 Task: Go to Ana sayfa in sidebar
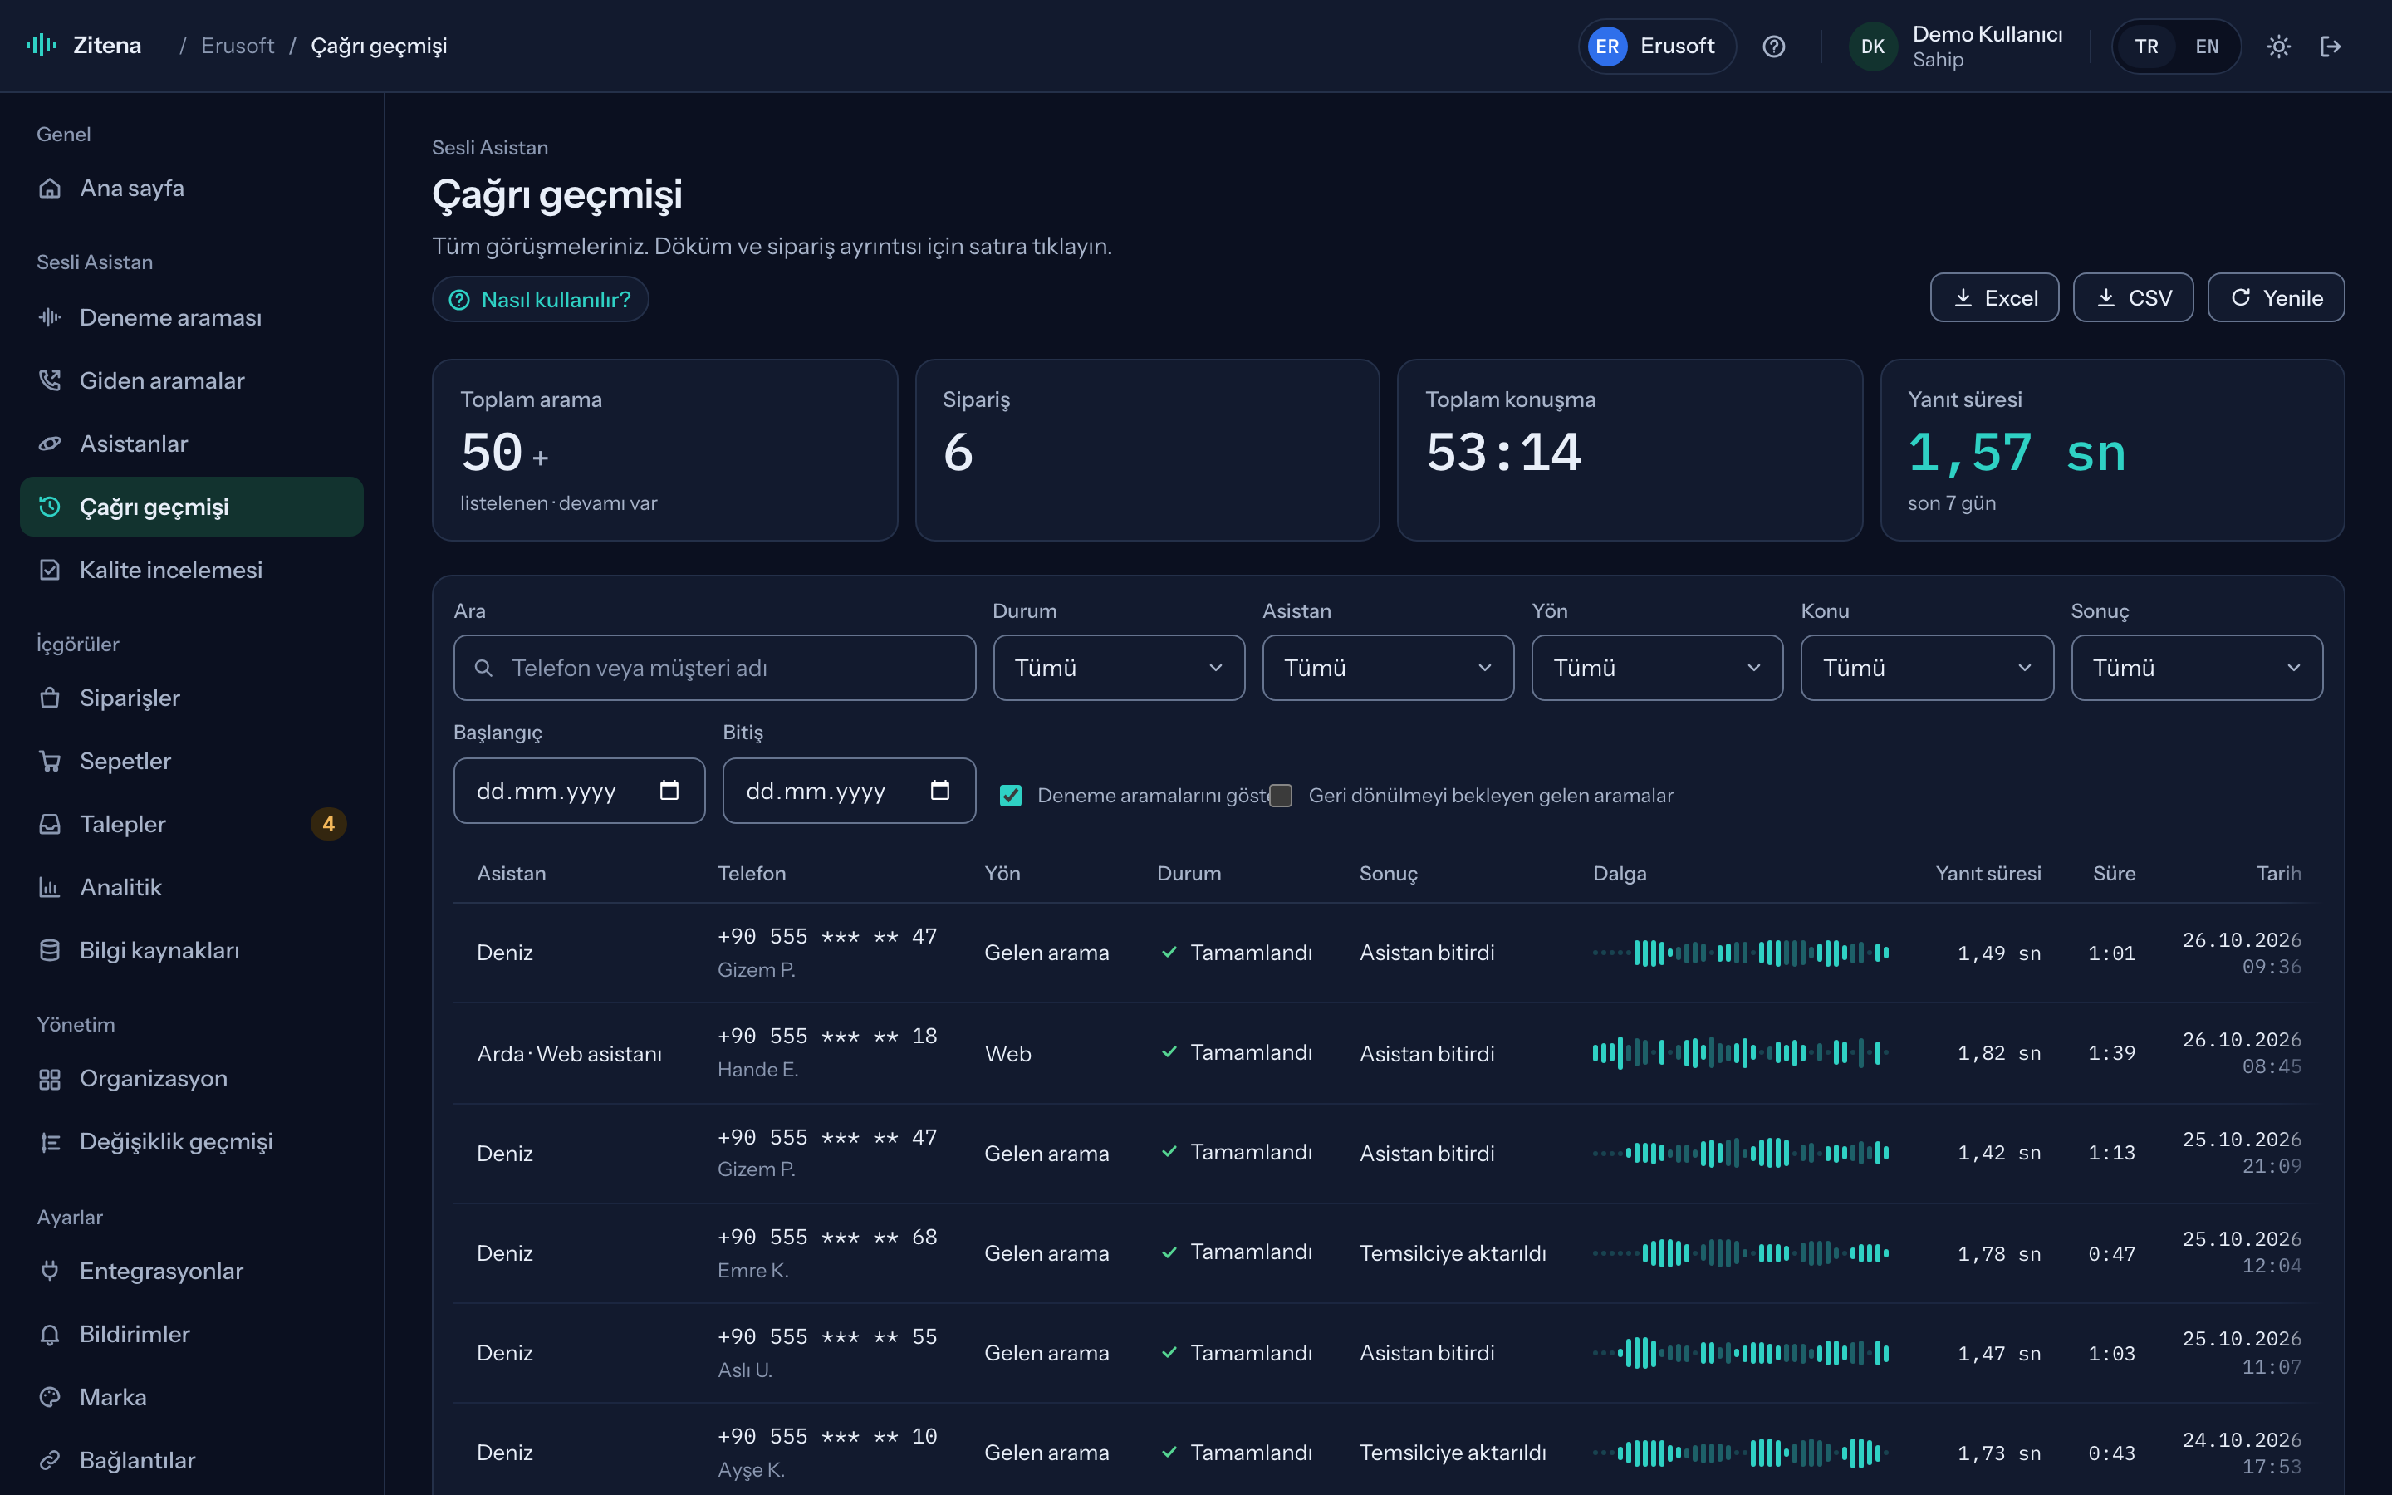[192, 188]
